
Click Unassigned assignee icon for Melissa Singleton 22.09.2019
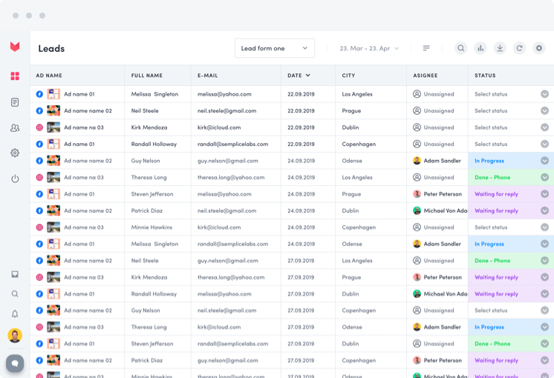417,94
